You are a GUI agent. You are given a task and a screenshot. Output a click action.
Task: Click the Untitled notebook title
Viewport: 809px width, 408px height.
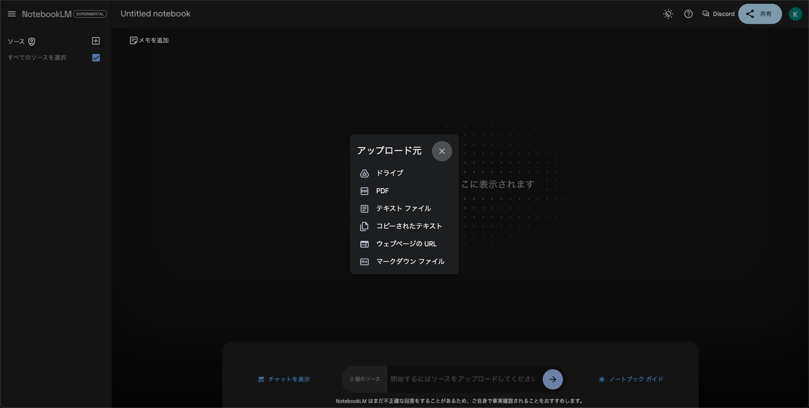point(155,14)
